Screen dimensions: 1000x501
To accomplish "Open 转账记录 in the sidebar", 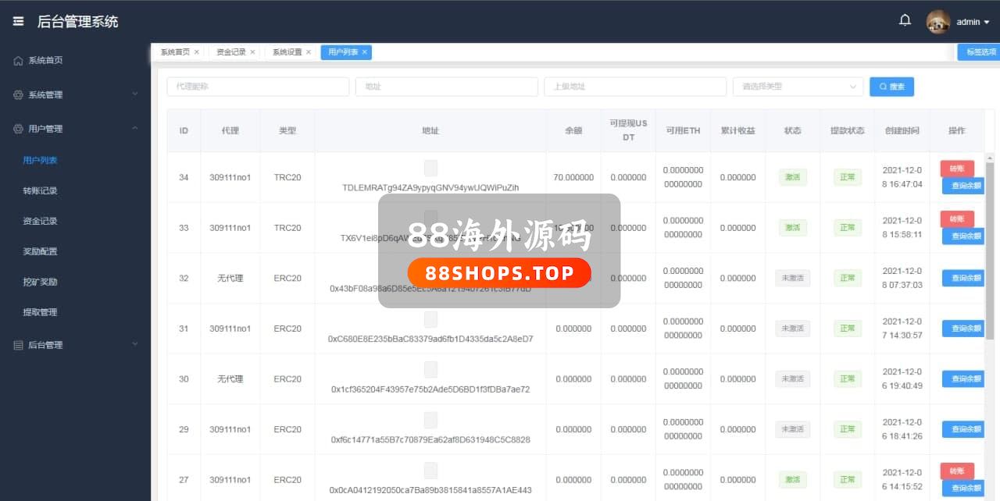I will tap(41, 190).
